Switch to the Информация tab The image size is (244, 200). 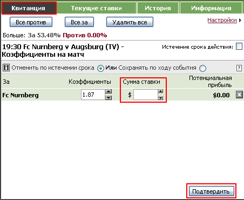211,8
